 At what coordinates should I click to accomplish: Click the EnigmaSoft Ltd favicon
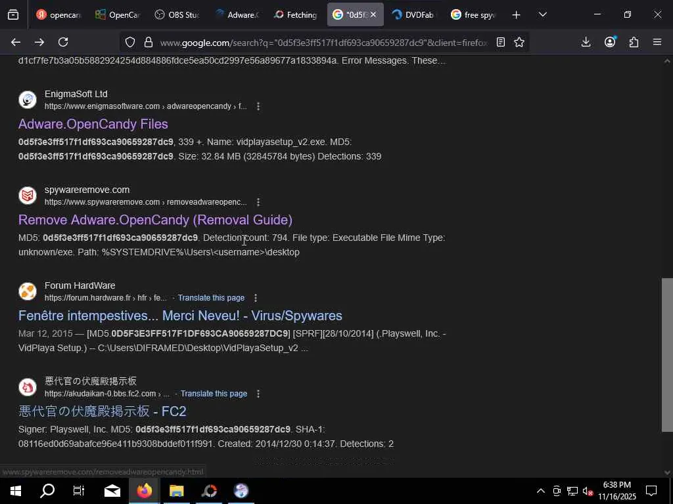(x=28, y=100)
